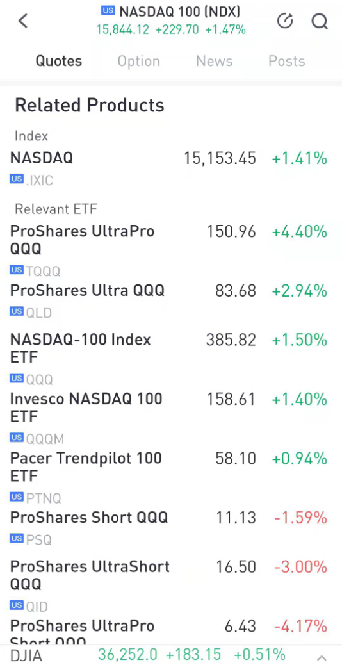Tap the US badge next to QLD
Screen dimensions: 342x665
click(x=17, y=312)
